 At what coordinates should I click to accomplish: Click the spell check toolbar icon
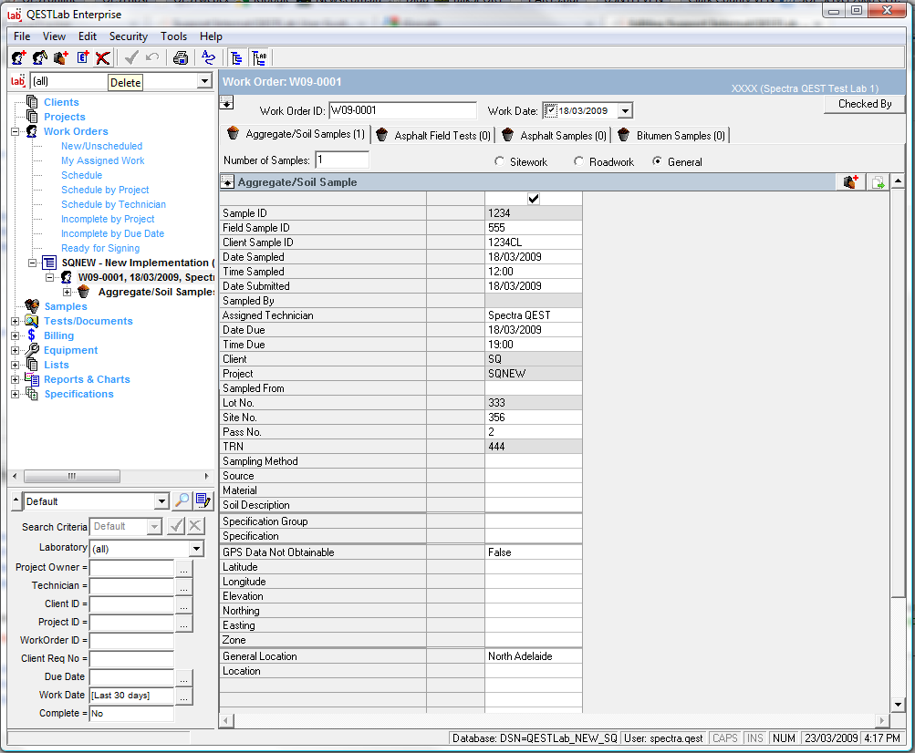[x=209, y=57]
